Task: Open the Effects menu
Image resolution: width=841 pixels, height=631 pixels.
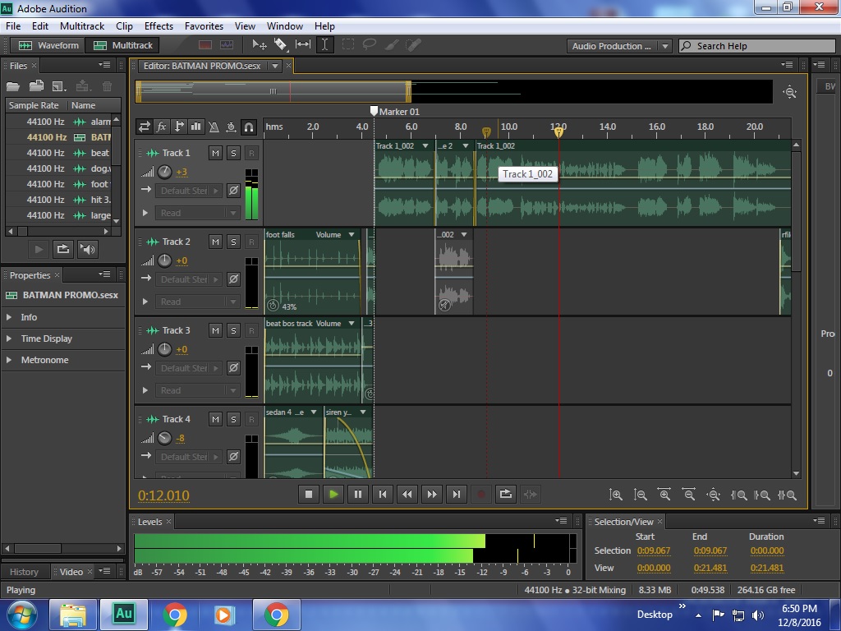Action: [159, 26]
